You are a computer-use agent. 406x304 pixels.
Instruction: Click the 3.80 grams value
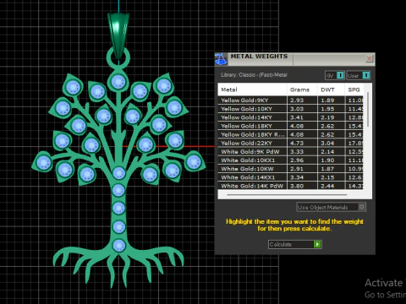[297, 186]
